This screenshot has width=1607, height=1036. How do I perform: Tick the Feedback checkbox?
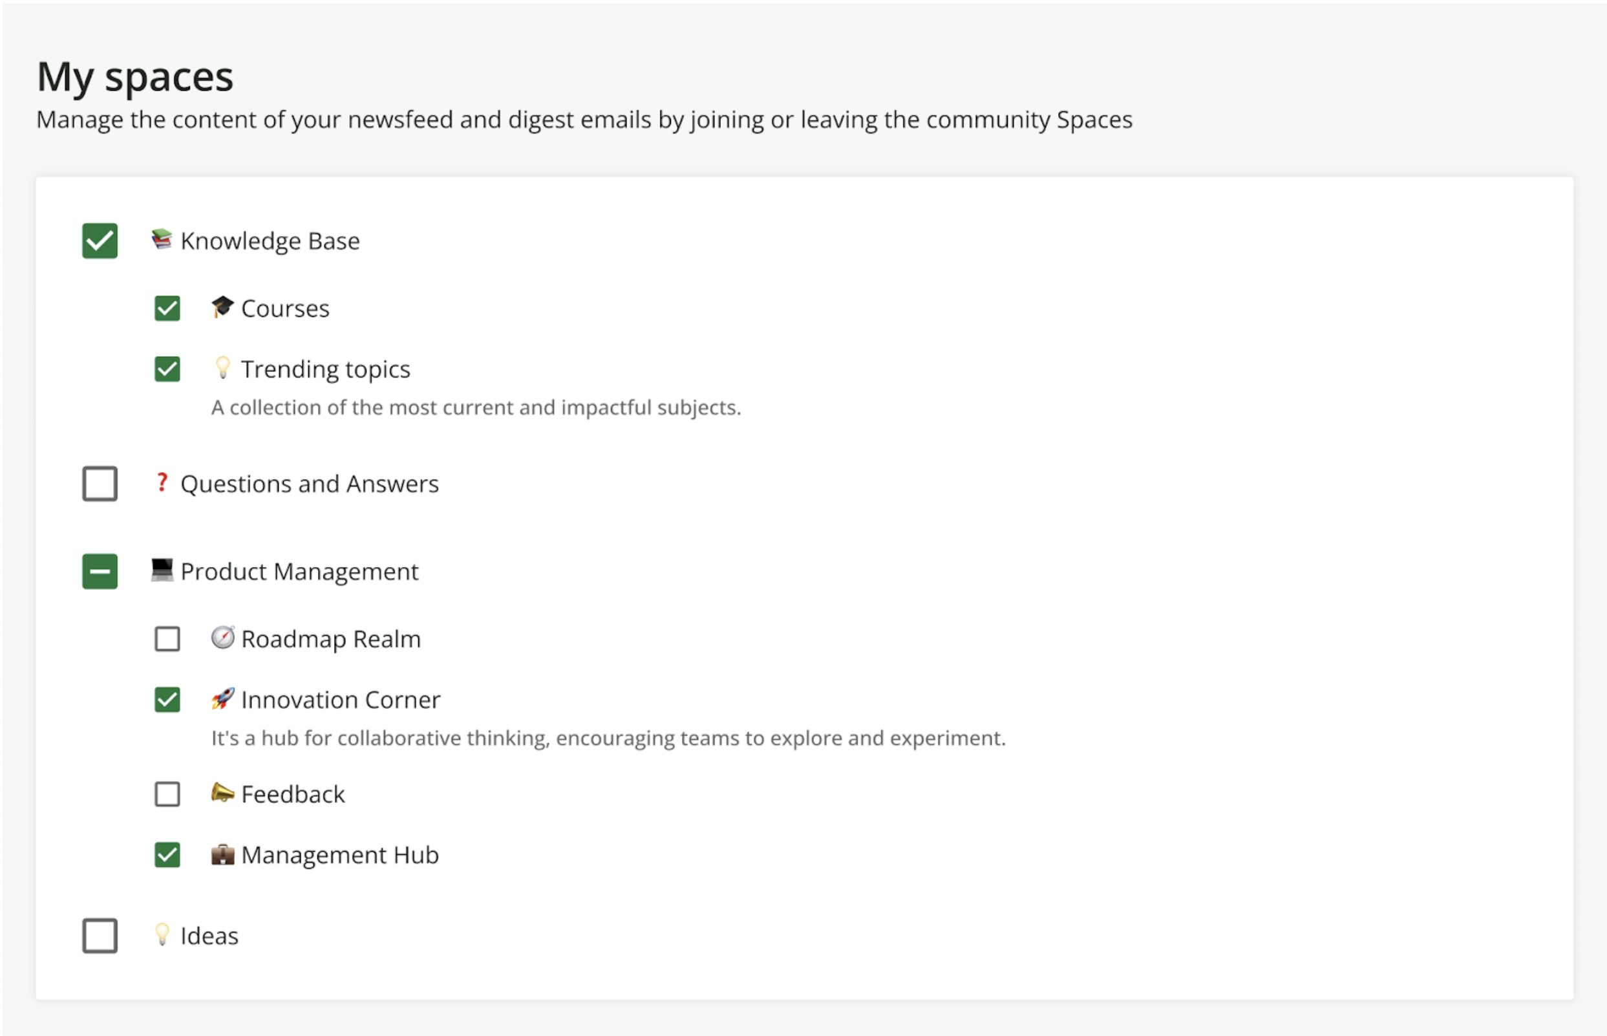coord(167,794)
